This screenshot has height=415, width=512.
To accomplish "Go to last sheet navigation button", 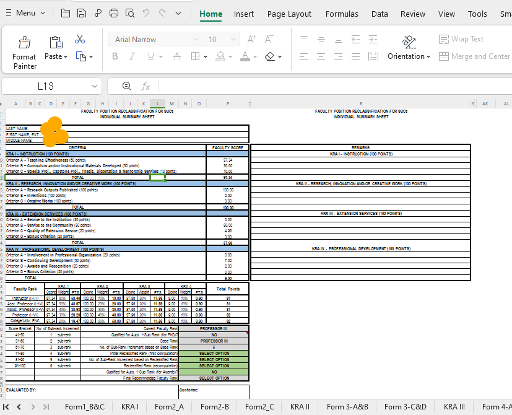I will pos(46,407).
